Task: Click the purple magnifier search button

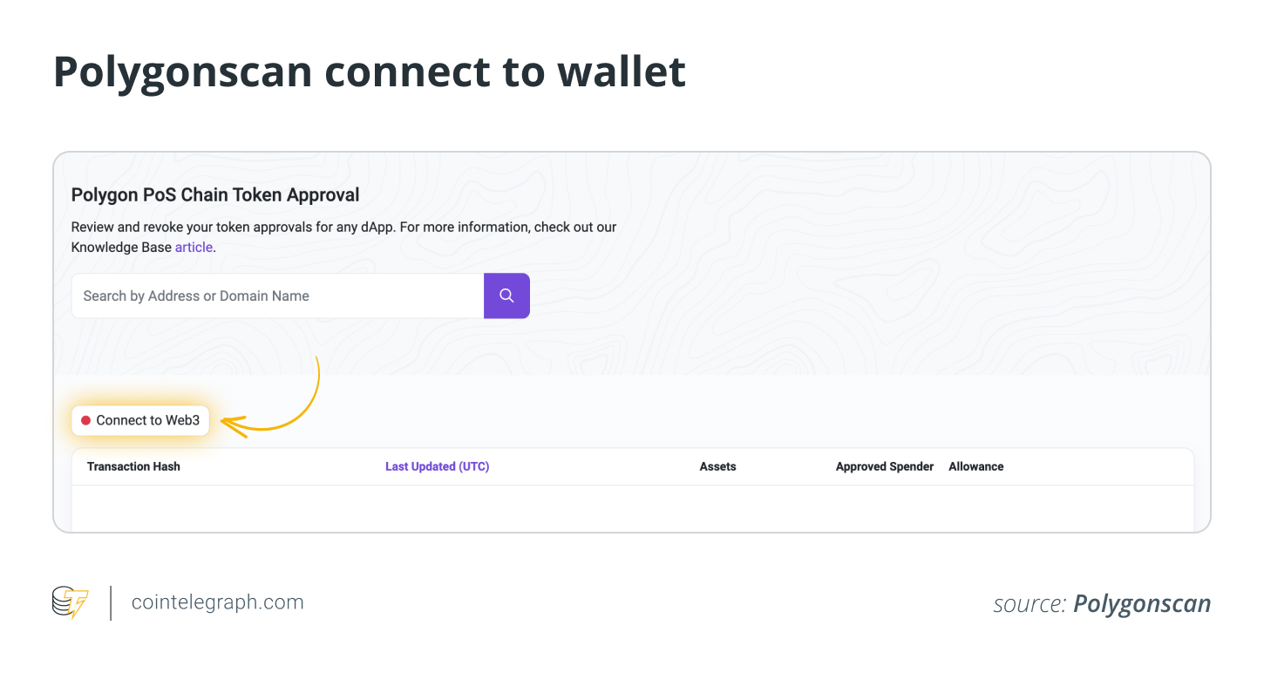Action: [506, 296]
